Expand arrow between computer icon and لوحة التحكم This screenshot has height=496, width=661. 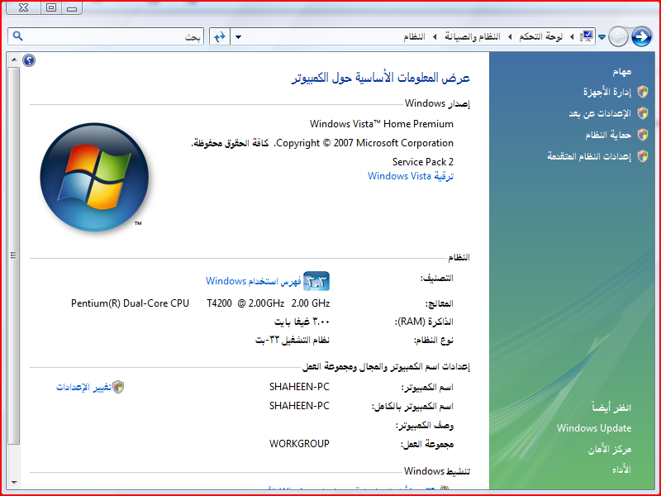pyautogui.click(x=571, y=37)
